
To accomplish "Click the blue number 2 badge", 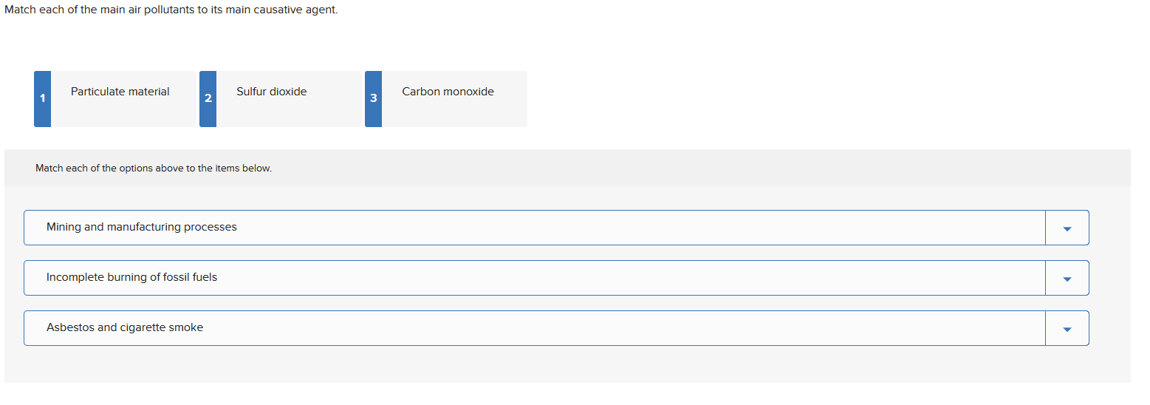I will click(208, 98).
